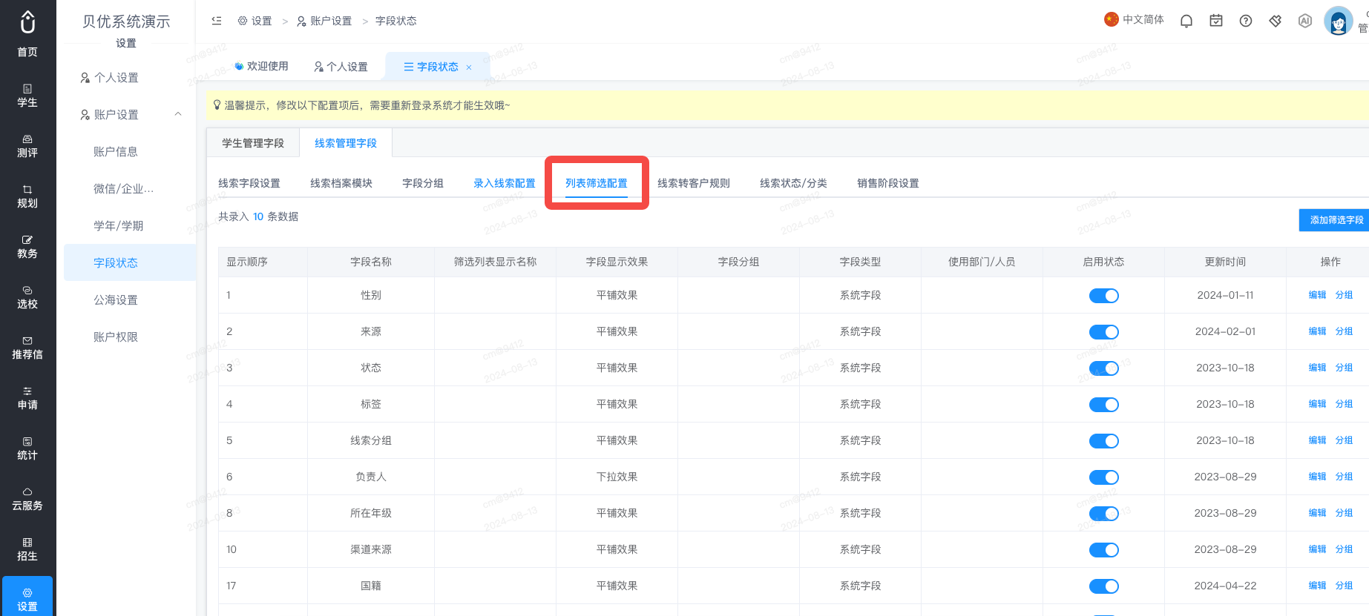The width and height of the screenshot is (1369, 616).
Task: Open 云服务 in left navigation
Action: [27, 499]
